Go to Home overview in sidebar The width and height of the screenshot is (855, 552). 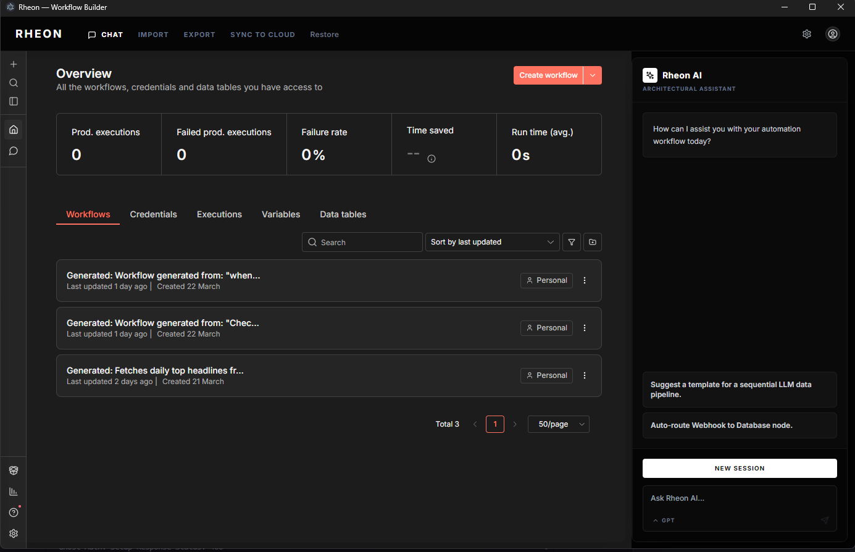click(14, 130)
